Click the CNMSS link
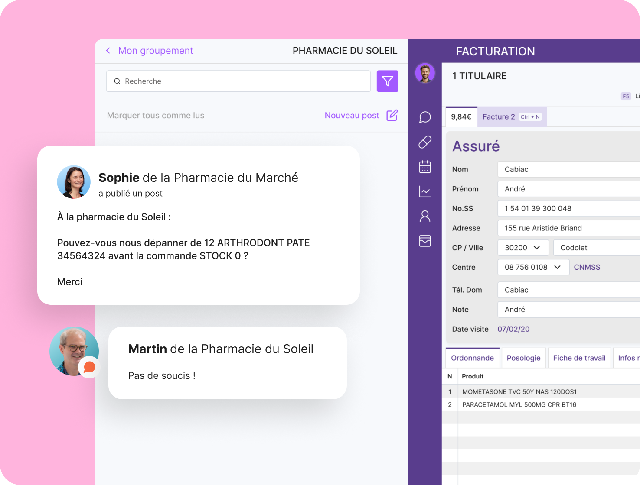 tap(587, 267)
